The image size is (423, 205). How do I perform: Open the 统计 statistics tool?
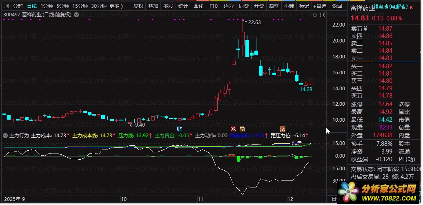183,6
